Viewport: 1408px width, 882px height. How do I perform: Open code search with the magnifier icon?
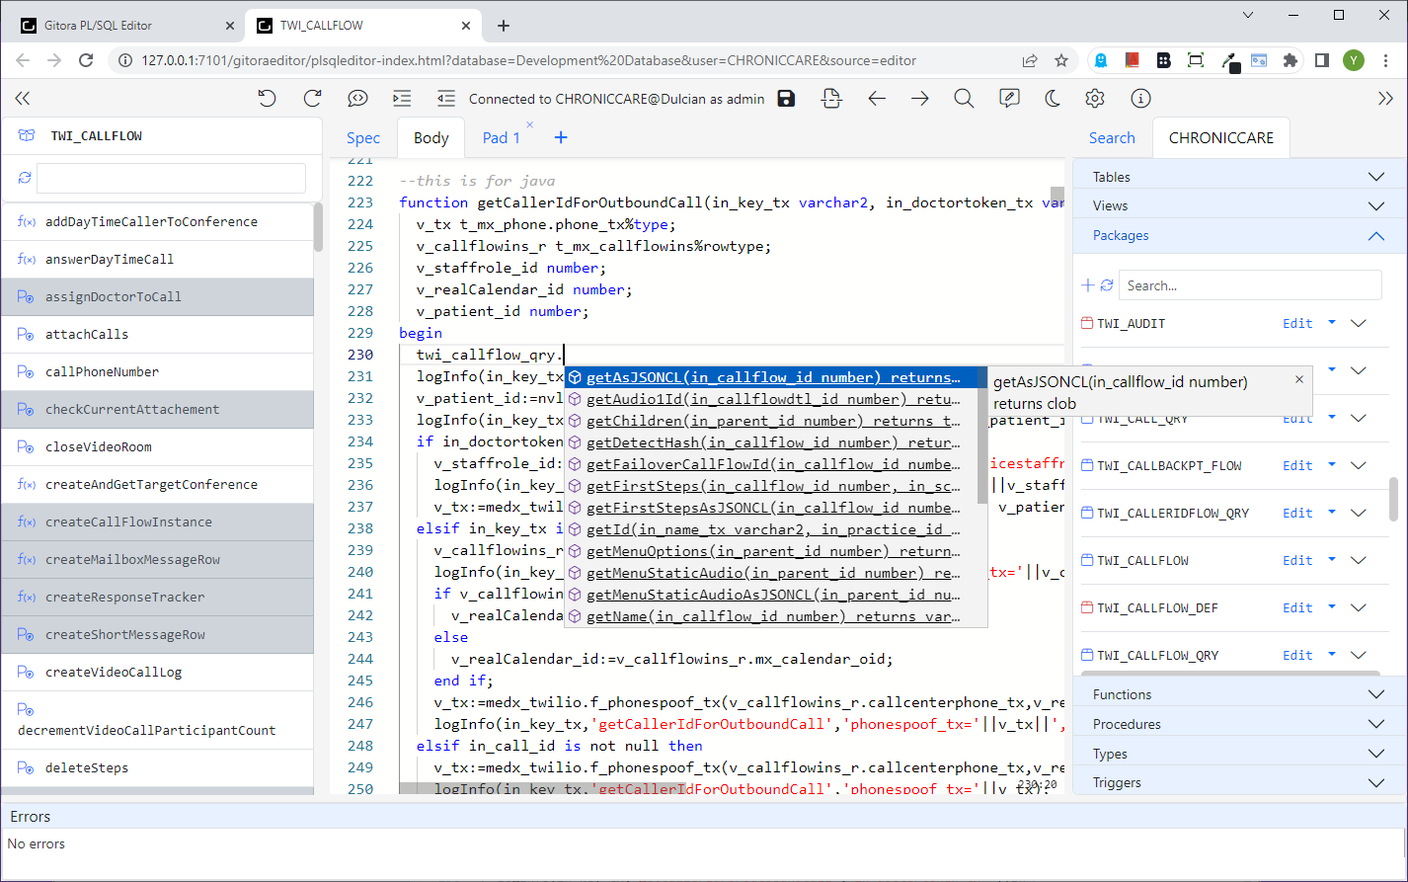964,98
